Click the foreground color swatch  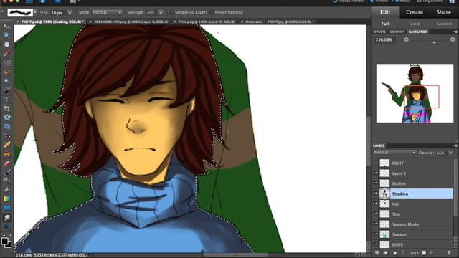pyautogui.click(x=4, y=242)
